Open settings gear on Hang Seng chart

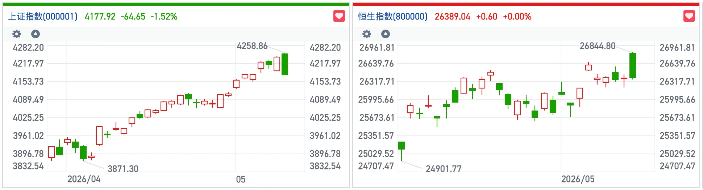click(x=367, y=34)
